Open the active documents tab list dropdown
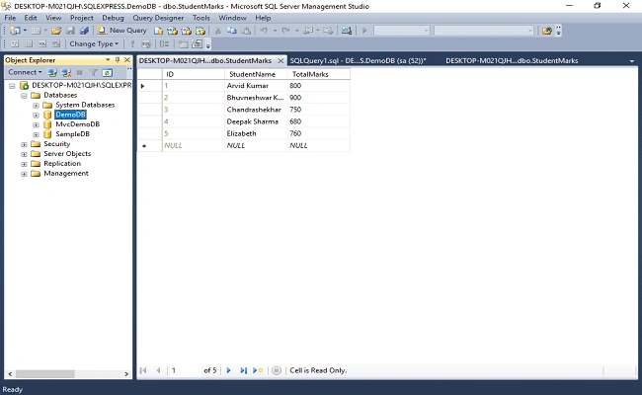 632,61
